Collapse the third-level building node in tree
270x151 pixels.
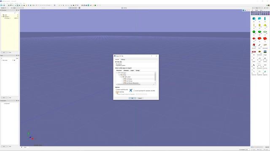coord(120,77)
